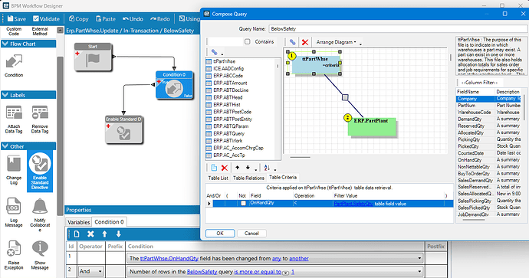Click the Validate toolbar button
Viewport: 529px width, 278px height.
(46, 19)
